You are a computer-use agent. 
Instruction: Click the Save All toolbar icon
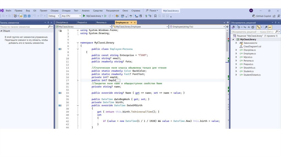coord(29,16)
